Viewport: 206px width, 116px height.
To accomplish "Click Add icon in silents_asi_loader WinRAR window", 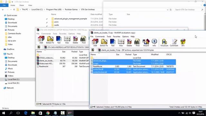I will point(95,43).
